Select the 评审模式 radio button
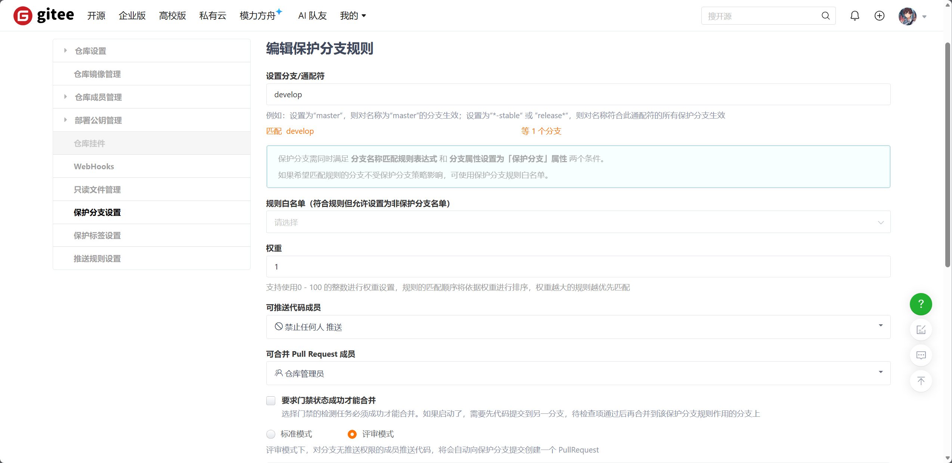 point(351,434)
